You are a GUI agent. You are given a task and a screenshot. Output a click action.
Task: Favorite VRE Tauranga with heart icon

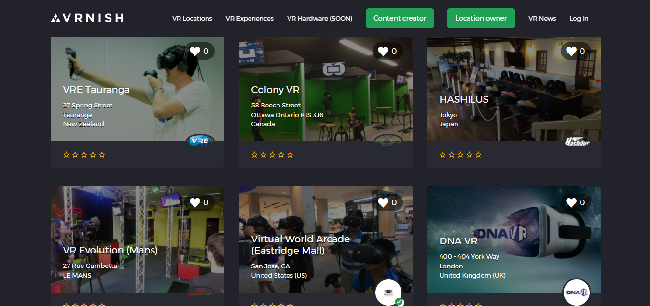click(x=195, y=51)
